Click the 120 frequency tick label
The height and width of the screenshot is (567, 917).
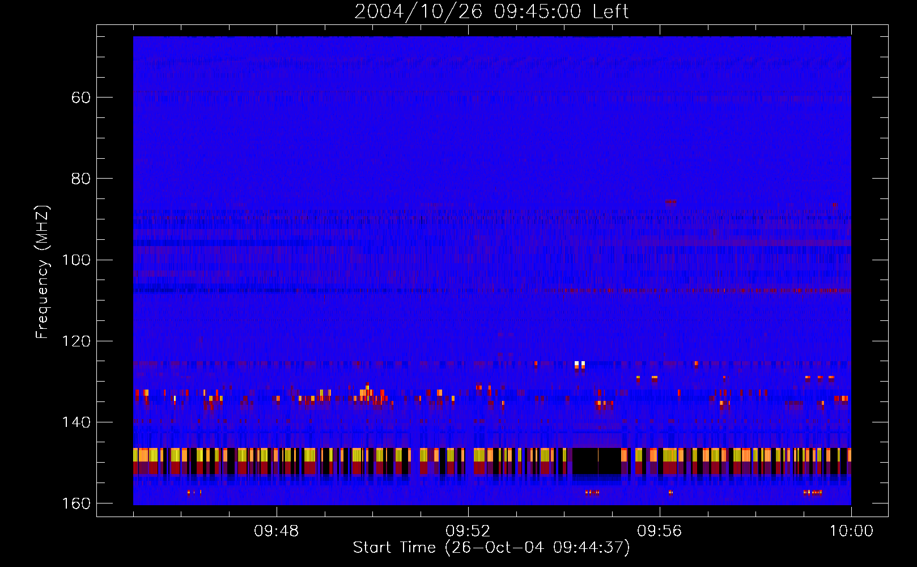tap(75, 341)
